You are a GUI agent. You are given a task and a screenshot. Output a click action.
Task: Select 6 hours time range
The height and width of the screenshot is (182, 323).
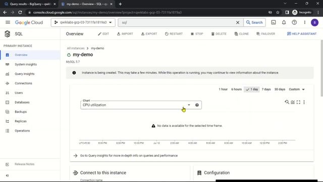236,89
